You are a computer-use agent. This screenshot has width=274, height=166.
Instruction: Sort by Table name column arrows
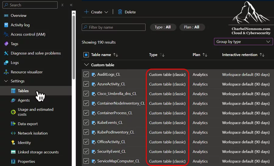coord(116,55)
